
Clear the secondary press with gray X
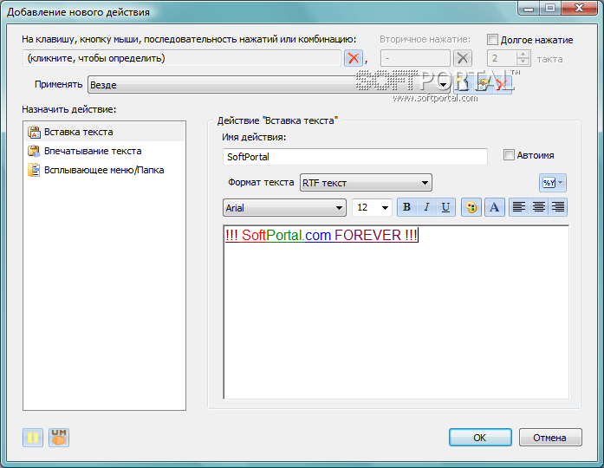[x=463, y=58]
